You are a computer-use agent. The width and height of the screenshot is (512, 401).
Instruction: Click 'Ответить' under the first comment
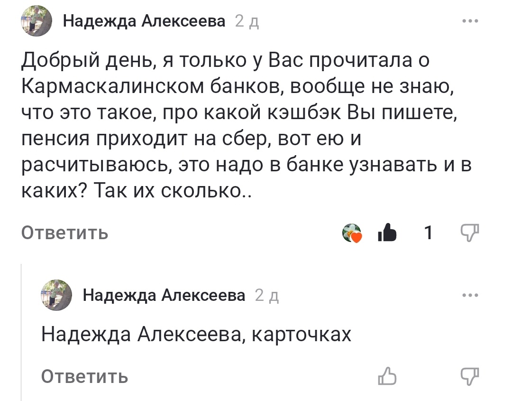[x=64, y=233]
